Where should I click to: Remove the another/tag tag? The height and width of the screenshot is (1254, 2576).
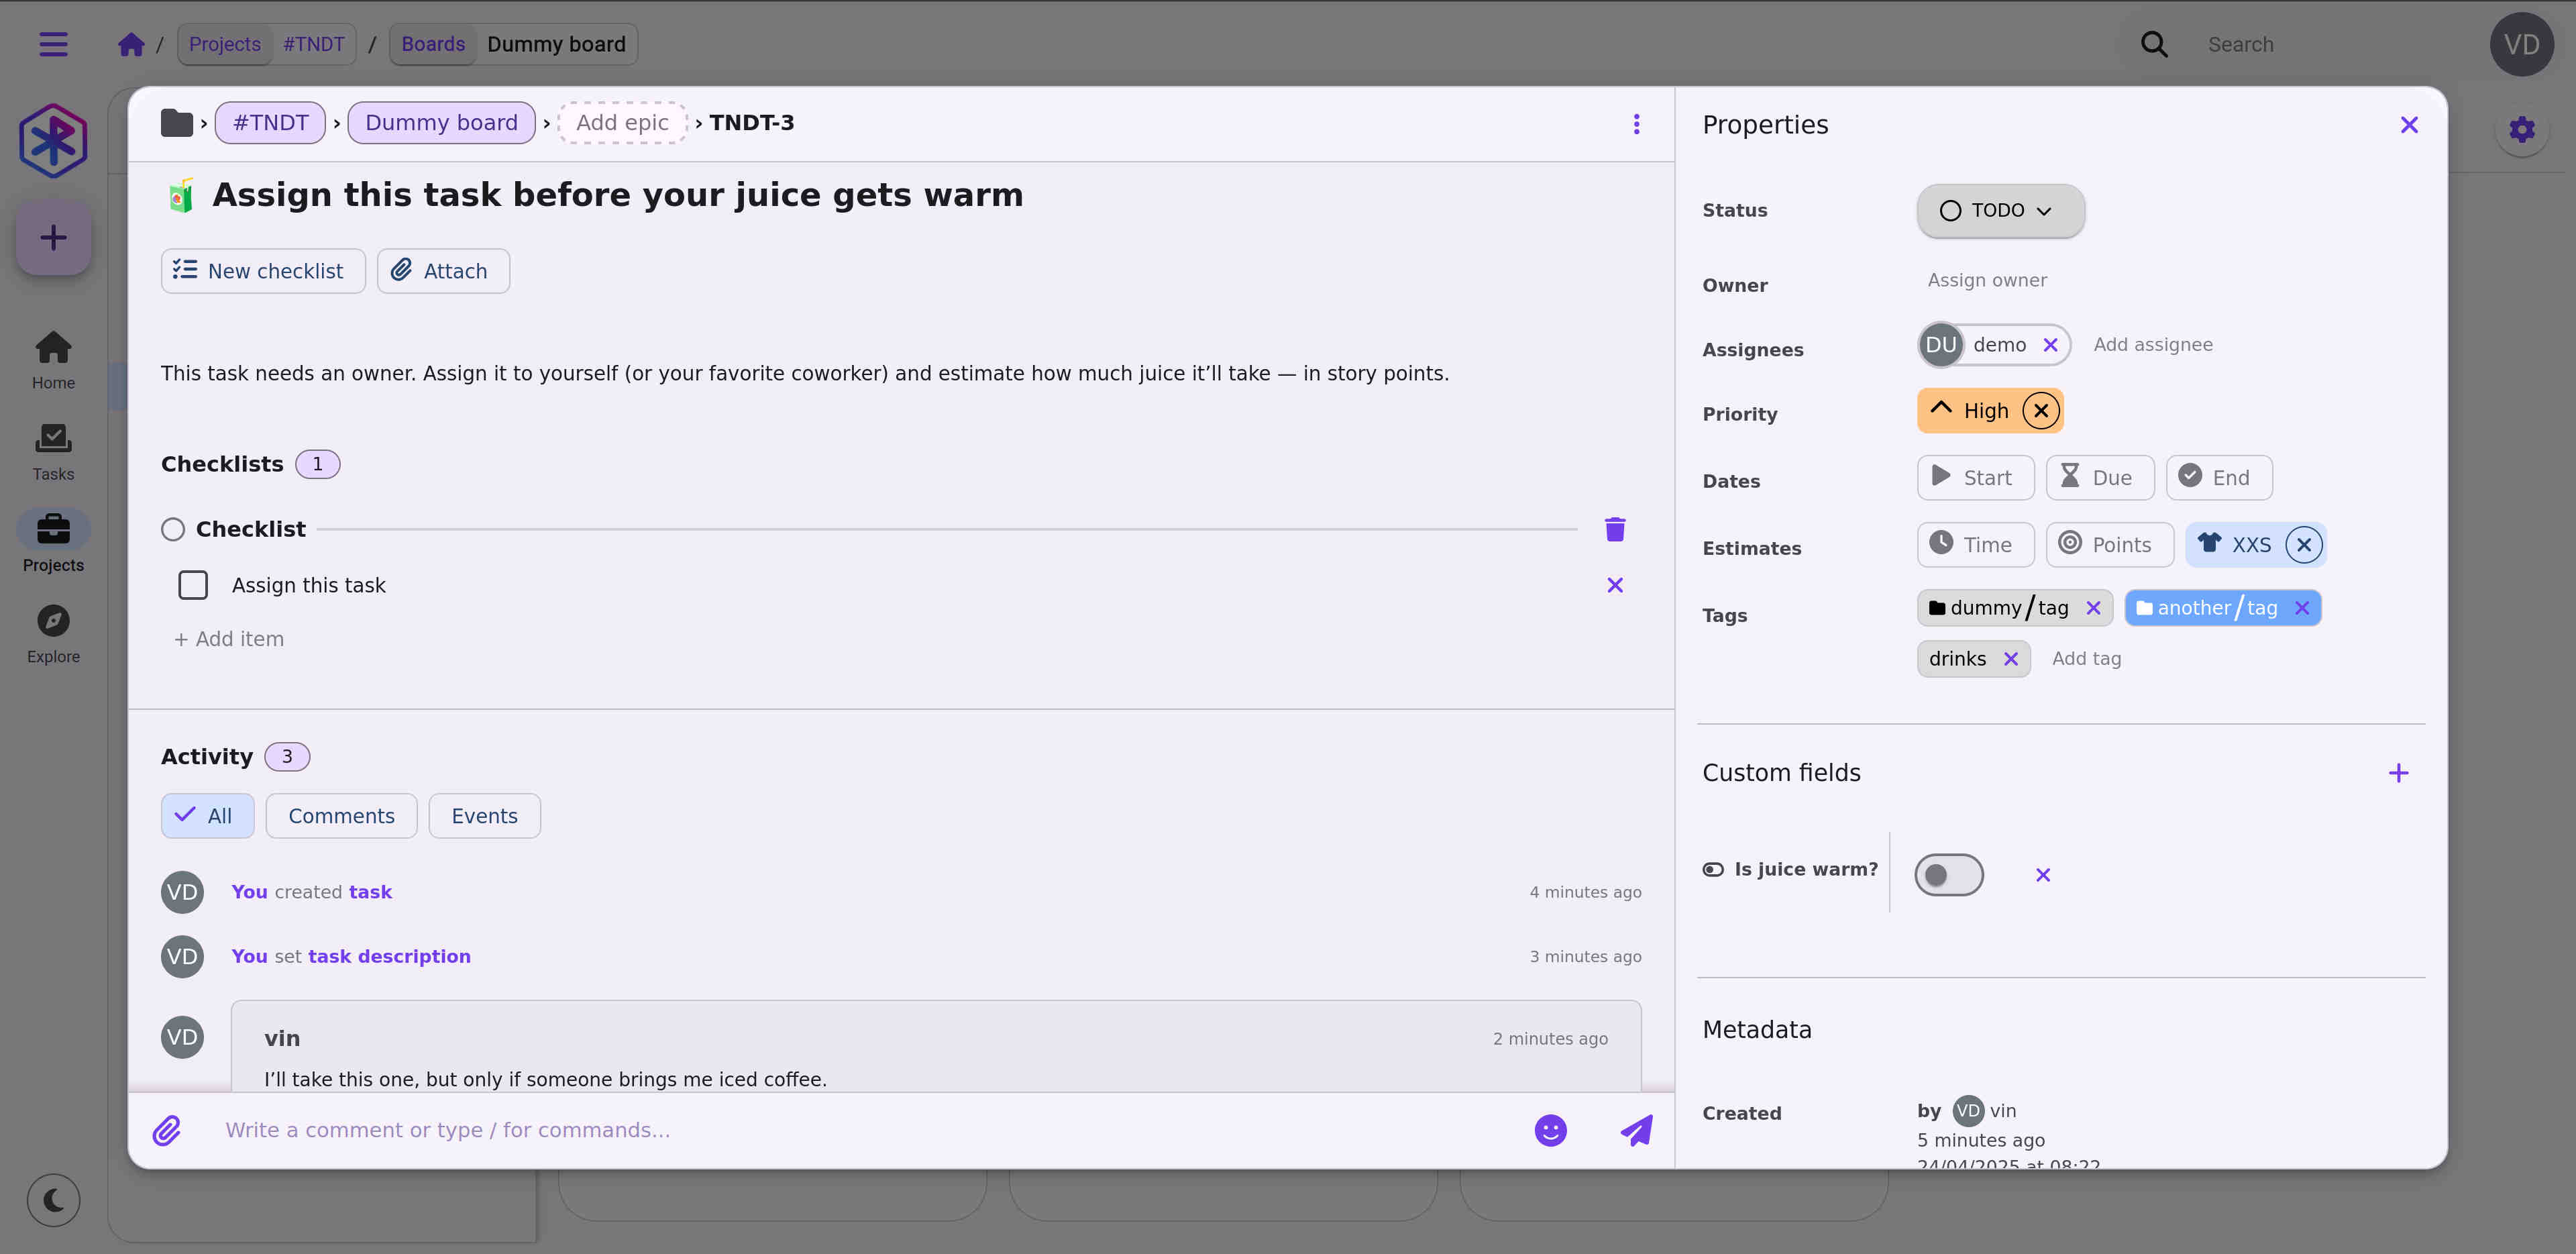tap(2301, 608)
